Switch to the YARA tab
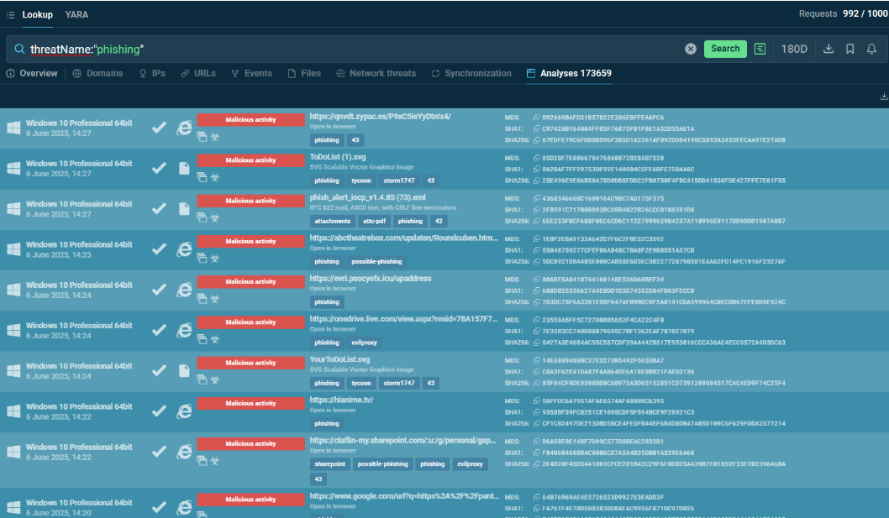Image resolution: width=889 pixels, height=518 pixels. click(76, 15)
